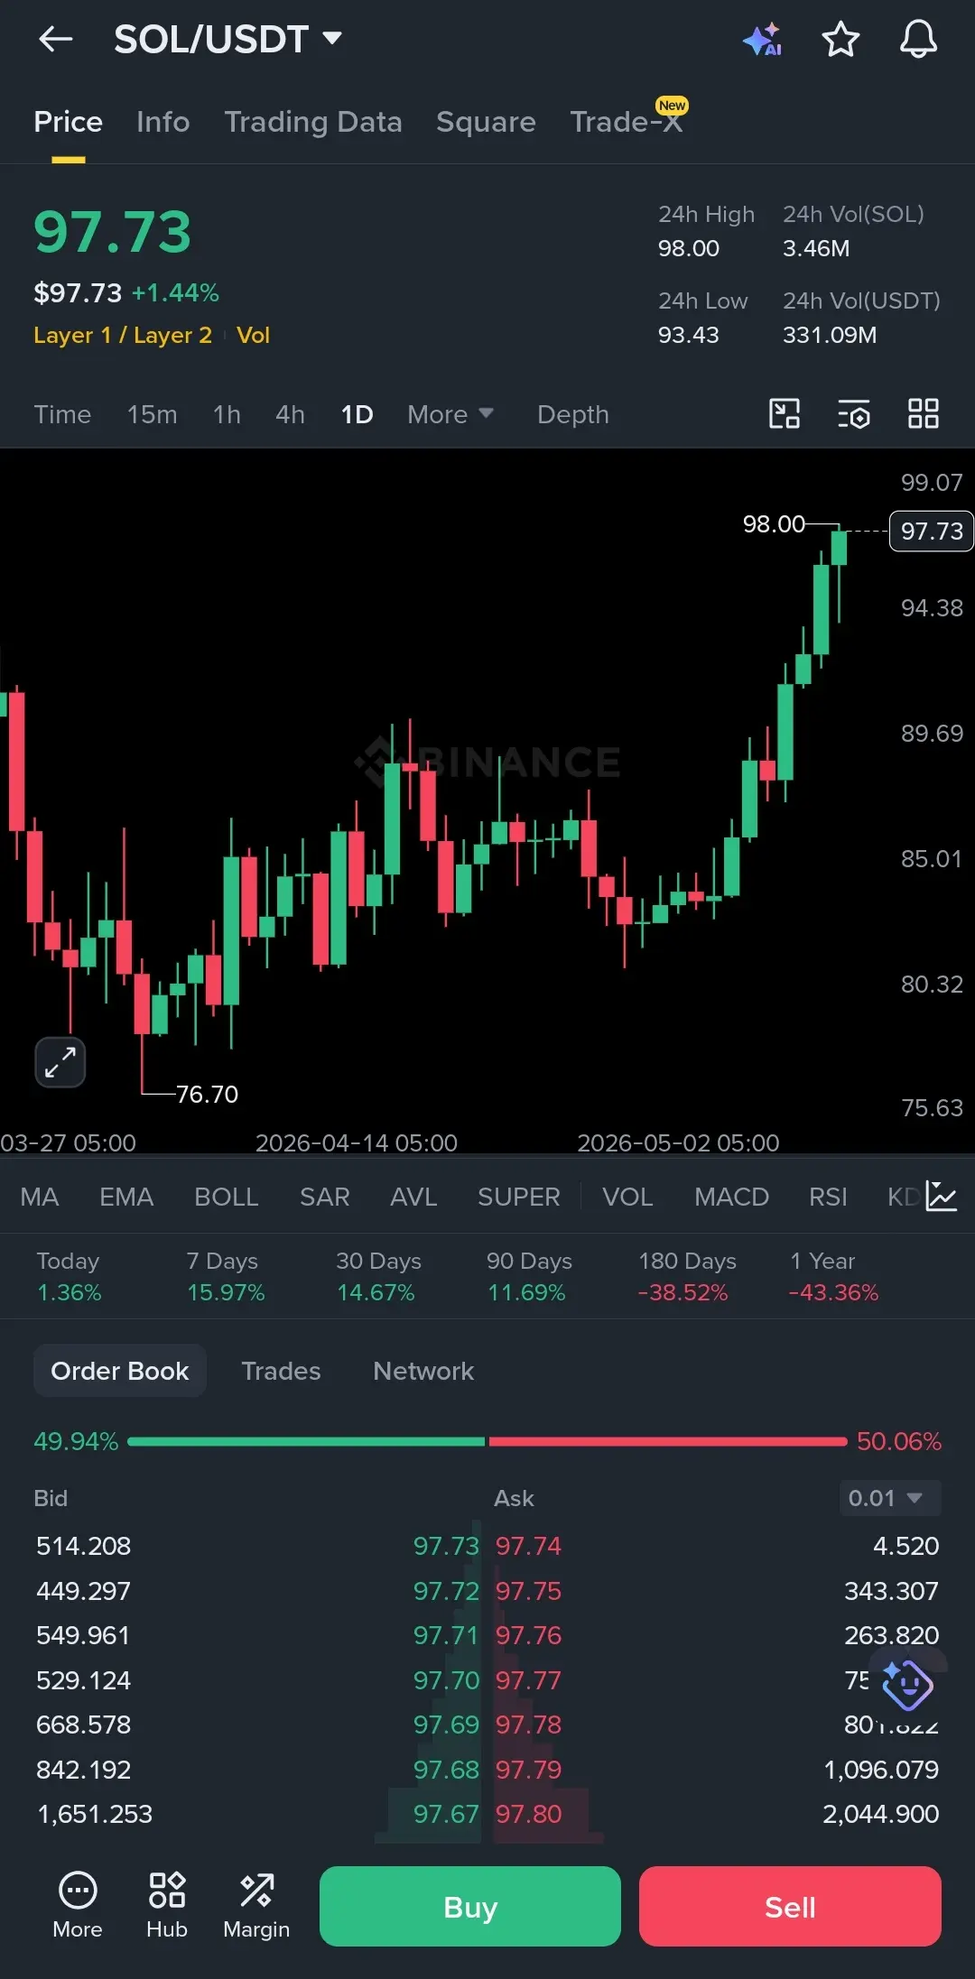
Task: Toggle MA indicator
Action: tap(40, 1197)
